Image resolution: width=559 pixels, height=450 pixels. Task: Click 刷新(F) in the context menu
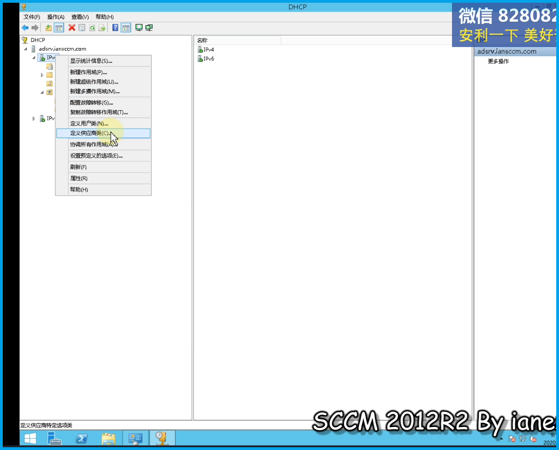point(103,167)
